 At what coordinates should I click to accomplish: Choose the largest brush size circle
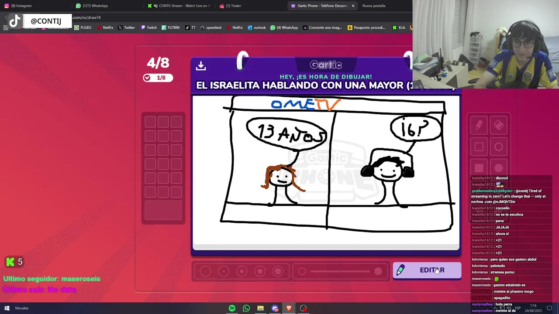click(x=278, y=272)
